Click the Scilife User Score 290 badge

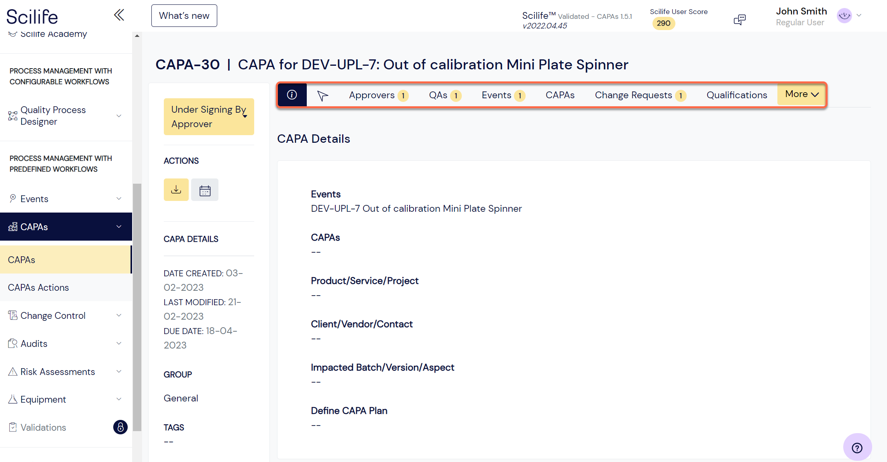coord(663,23)
